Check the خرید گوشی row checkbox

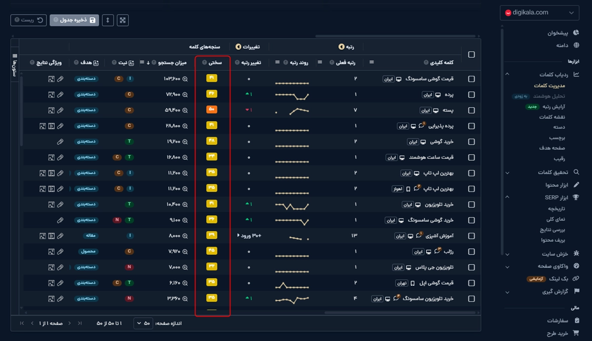(471, 142)
